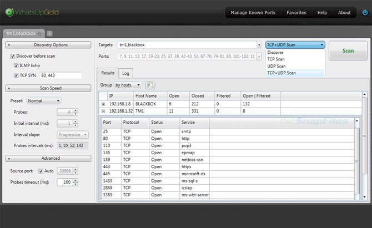Screen dimensions: 372x228
Task: Open the Ports dropdown arrow
Action: click(259, 57)
